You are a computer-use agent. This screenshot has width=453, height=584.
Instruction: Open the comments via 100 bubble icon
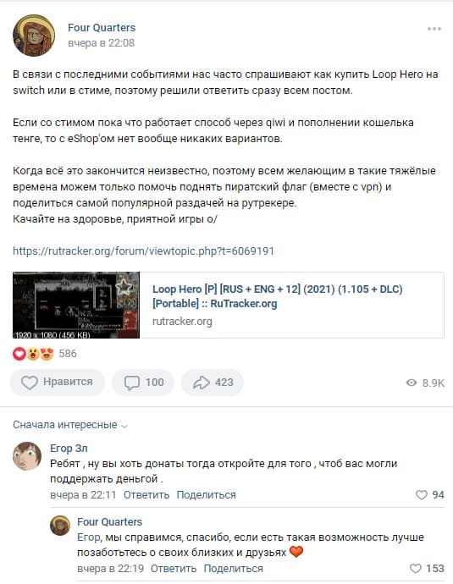tap(143, 382)
